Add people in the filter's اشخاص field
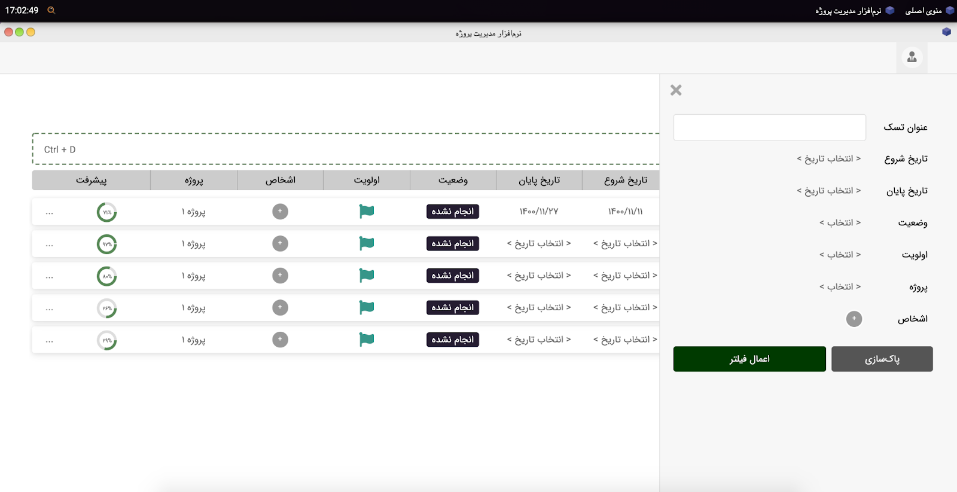This screenshot has width=957, height=492. pos(854,319)
